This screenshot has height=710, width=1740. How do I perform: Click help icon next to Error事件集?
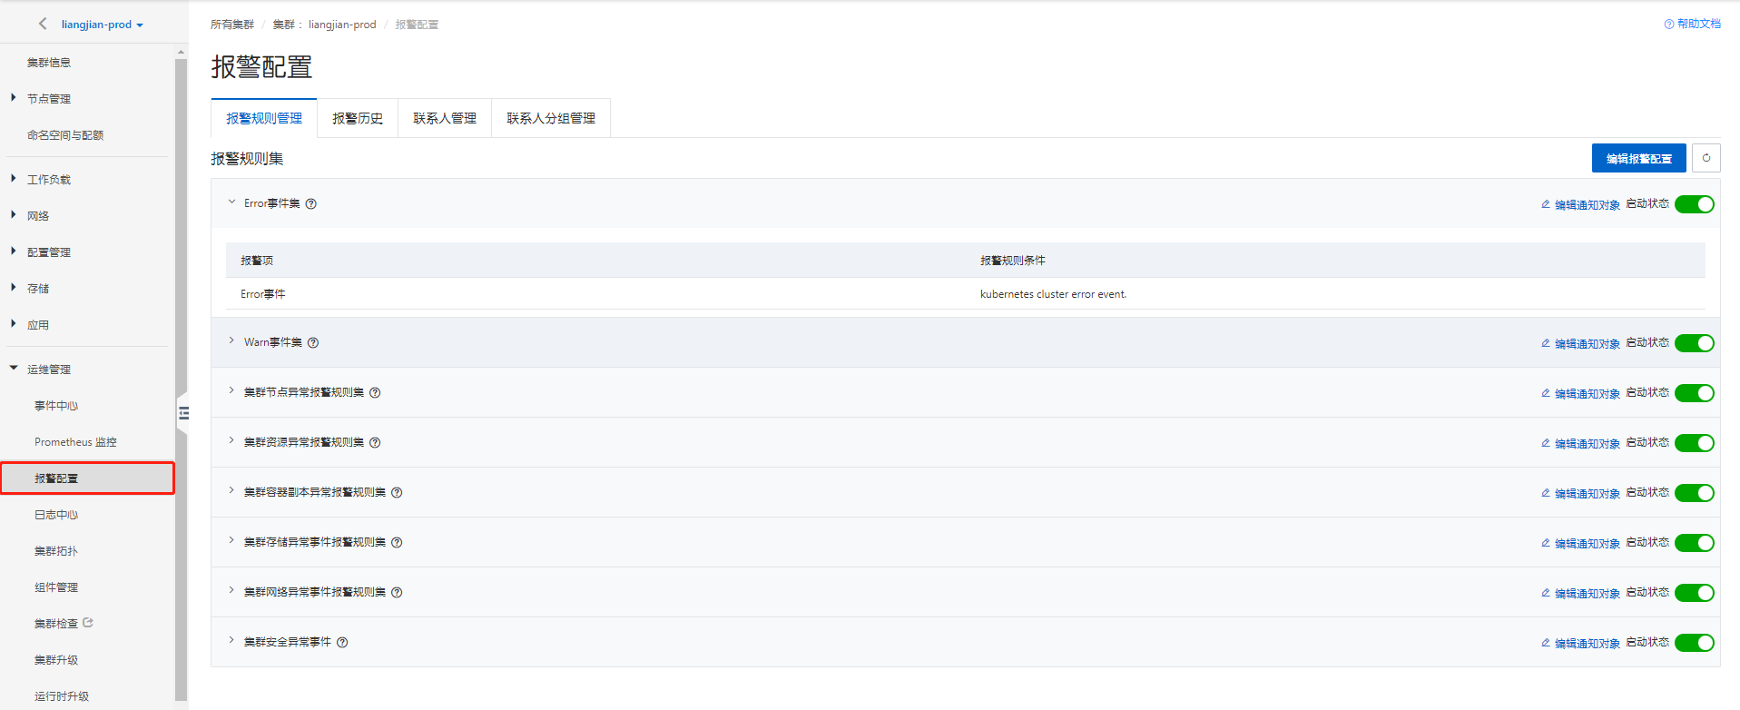point(311,204)
